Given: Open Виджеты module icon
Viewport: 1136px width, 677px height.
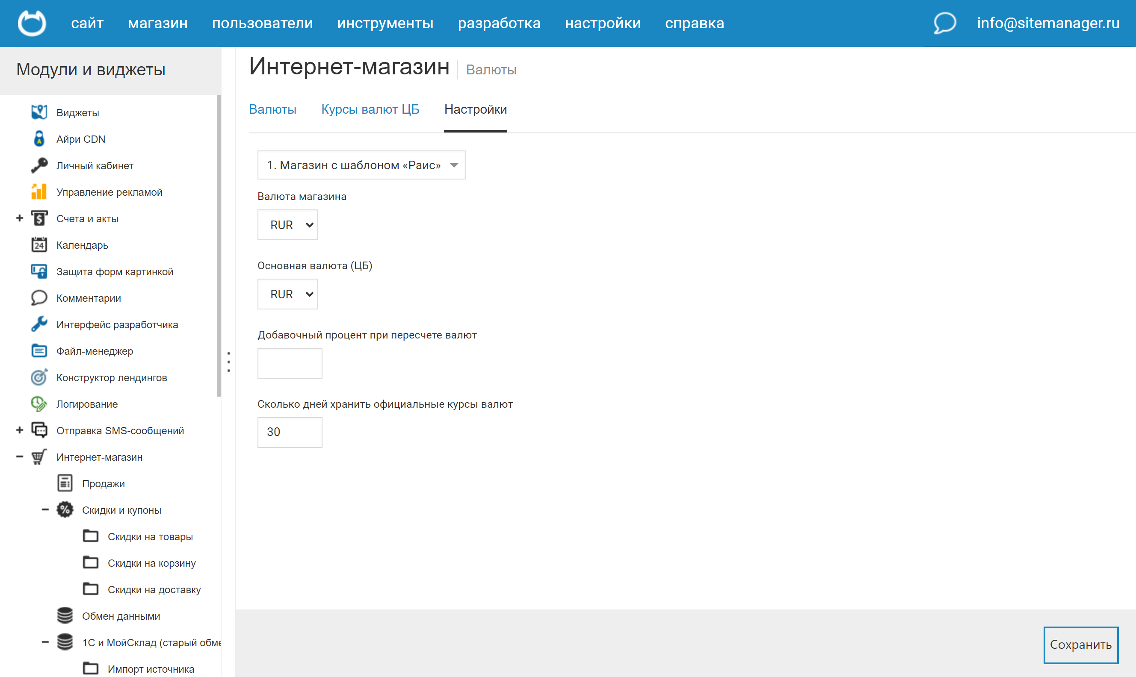Looking at the screenshot, I should pyautogui.click(x=39, y=112).
